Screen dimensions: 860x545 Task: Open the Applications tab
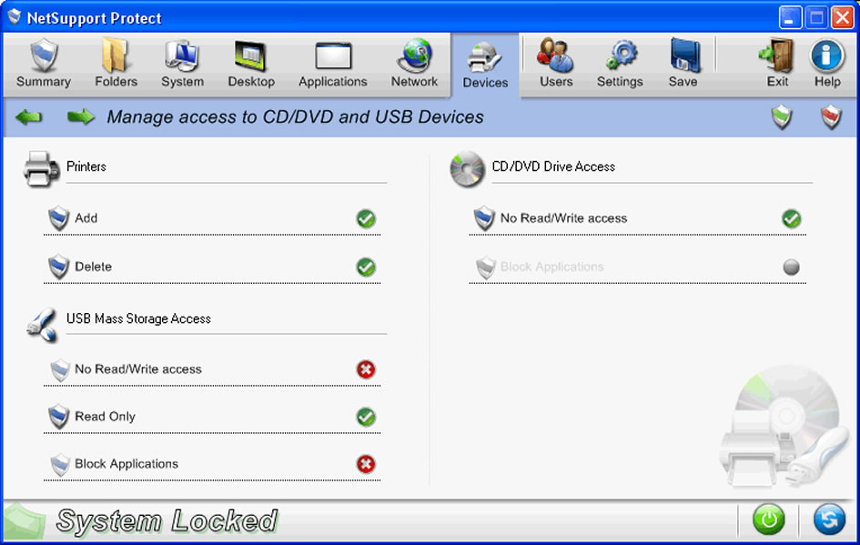coord(332,65)
